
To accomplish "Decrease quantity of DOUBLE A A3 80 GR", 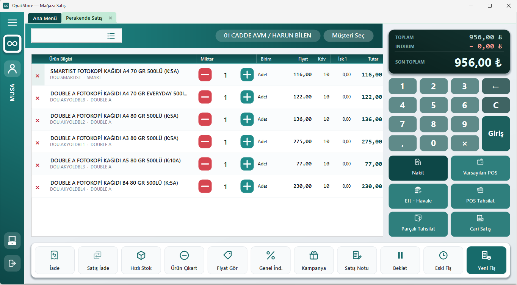I will pos(205,142).
